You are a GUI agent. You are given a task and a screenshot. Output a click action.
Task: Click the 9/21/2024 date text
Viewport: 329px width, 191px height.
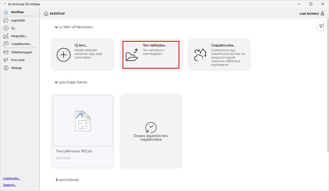click(x=63, y=158)
